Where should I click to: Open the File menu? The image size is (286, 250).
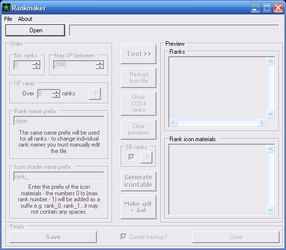[x=8, y=19]
